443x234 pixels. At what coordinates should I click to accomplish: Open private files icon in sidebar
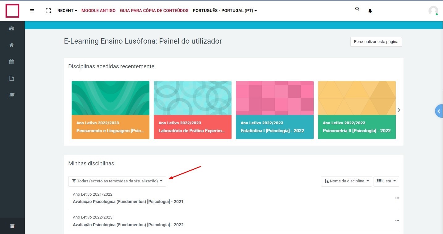[x=12, y=78]
